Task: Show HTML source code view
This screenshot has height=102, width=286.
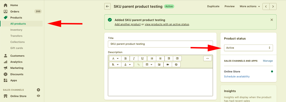Action: [x=207, y=59]
